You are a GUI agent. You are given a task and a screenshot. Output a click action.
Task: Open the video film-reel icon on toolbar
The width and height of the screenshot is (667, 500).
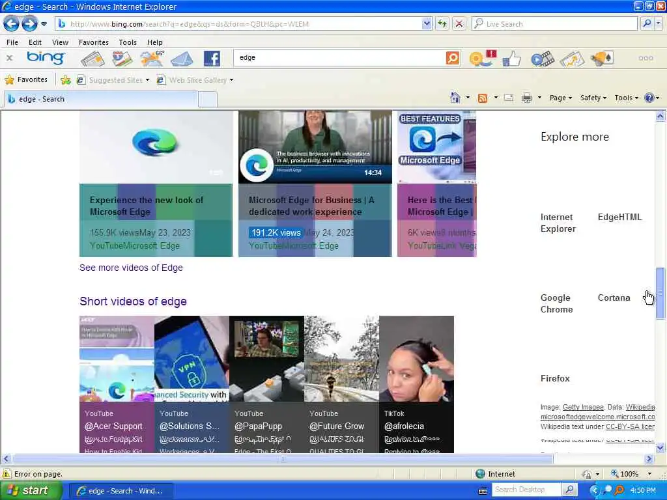click(x=543, y=59)
